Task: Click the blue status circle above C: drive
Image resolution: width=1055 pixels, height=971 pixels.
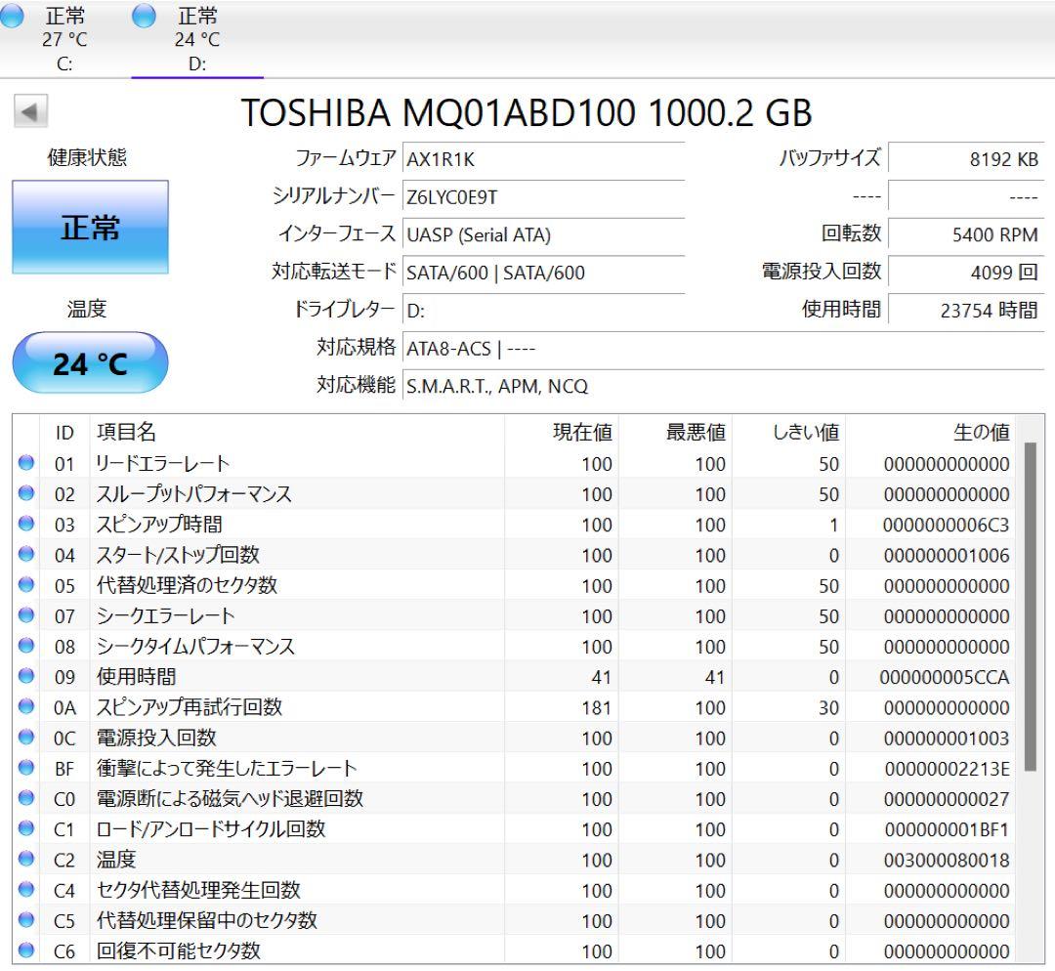Action: [x=12, y=16]
